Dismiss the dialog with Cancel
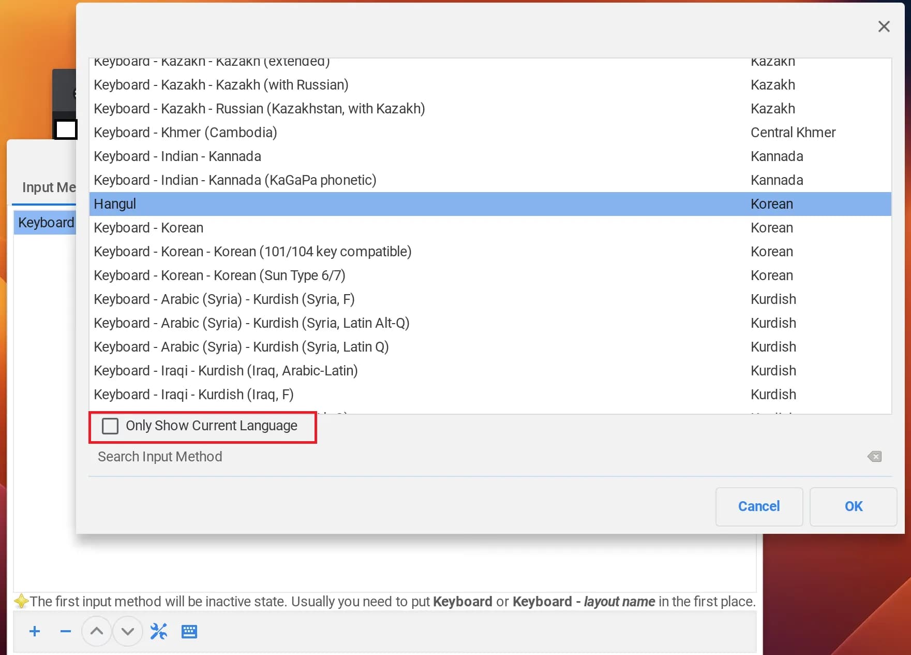This screenshot has height=655, width=911. (x=759, y=506)
